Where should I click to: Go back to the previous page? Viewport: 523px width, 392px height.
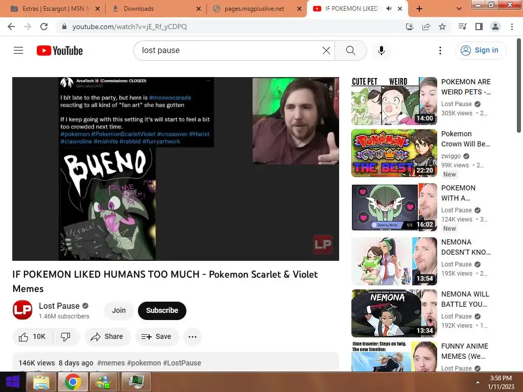(x=11, y=27)
